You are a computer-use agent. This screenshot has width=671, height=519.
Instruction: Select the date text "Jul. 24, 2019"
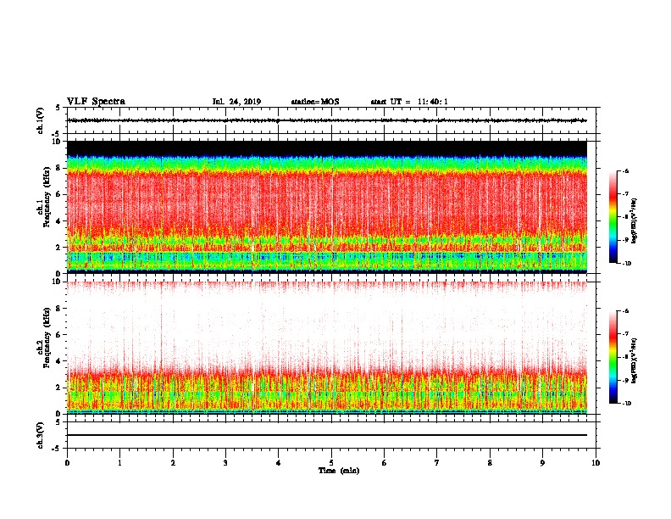tap(236, 102)
